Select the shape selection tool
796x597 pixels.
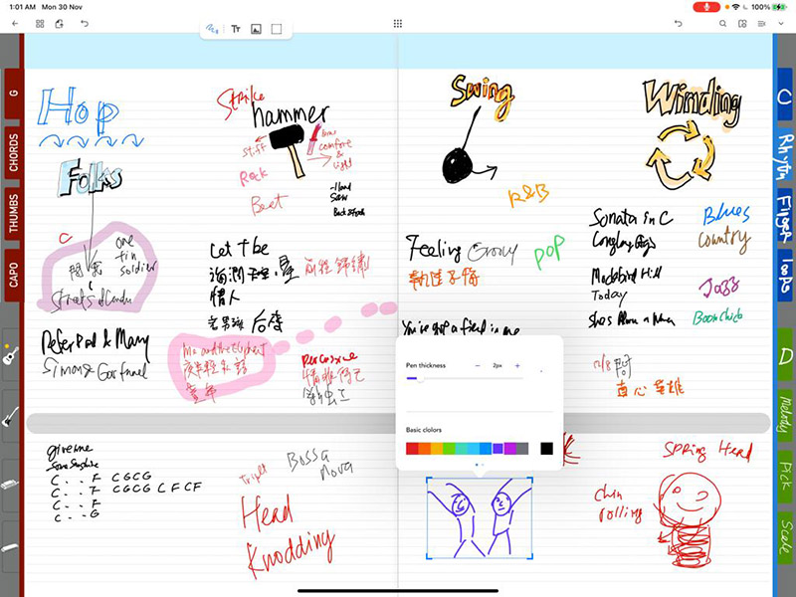[x=277, y=29]
